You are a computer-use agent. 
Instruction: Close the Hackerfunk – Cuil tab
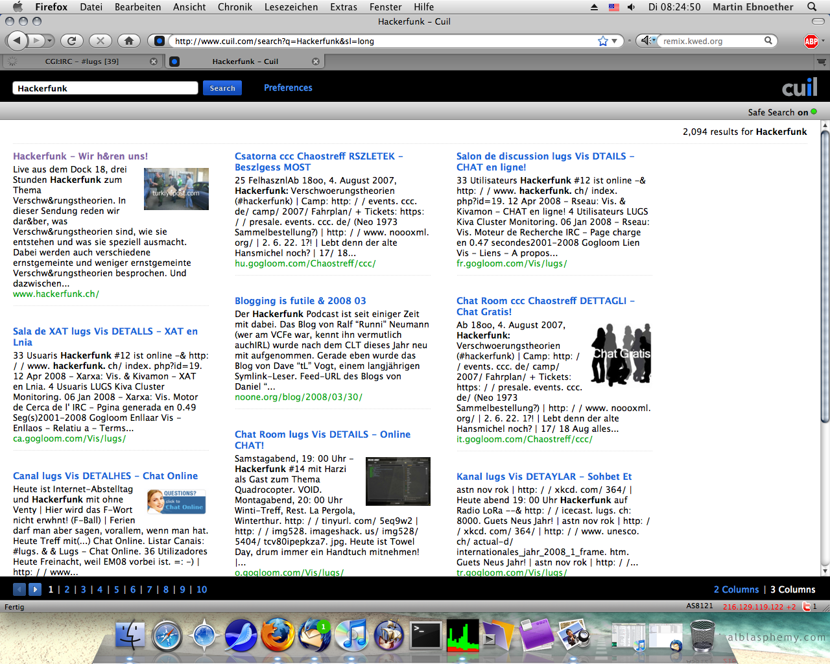click(316, 62)
